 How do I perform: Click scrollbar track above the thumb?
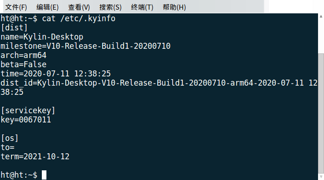(x=321, y=36)
